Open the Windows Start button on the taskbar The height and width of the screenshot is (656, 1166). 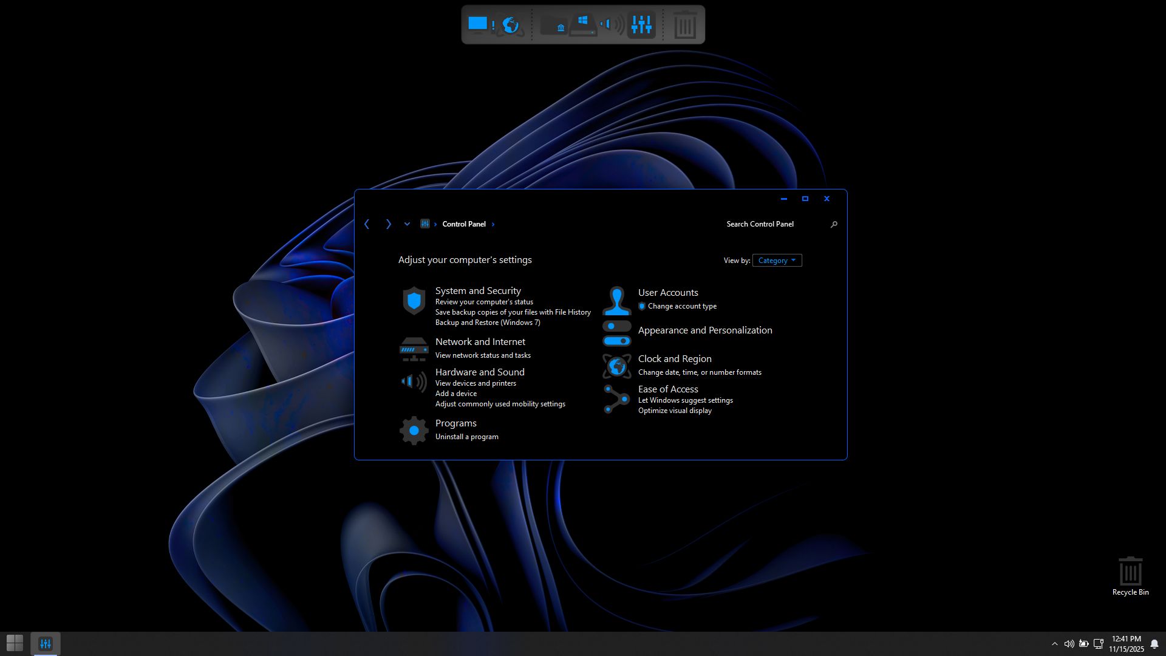(15, 643)
